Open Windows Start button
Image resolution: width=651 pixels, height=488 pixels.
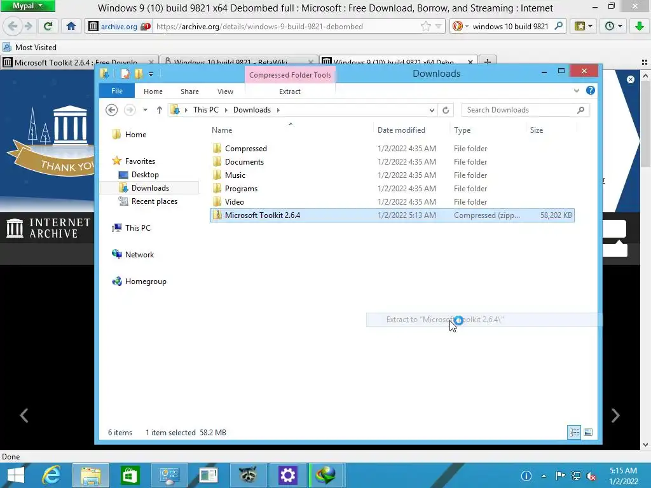(16, 475)
